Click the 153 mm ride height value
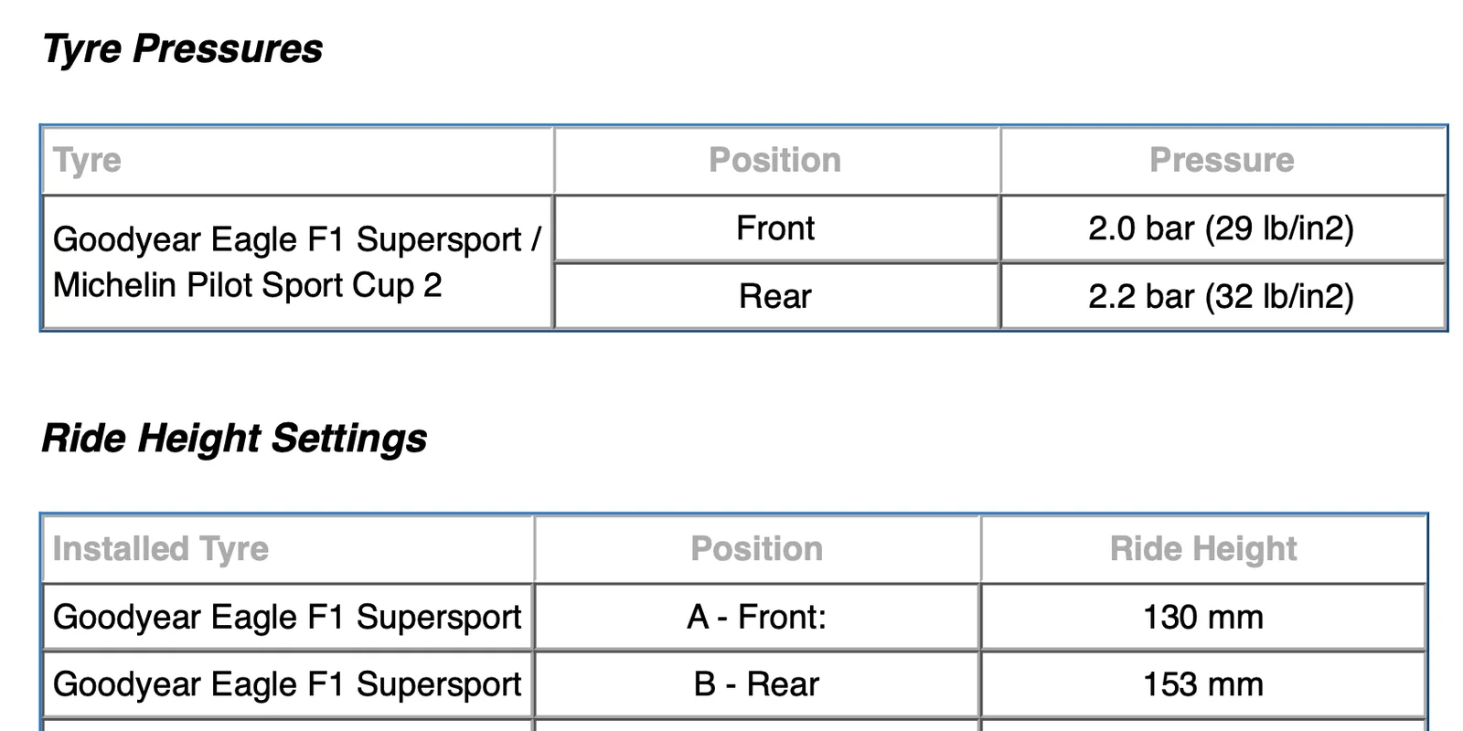This screenshot has width=1463, height=731. 1203,684
